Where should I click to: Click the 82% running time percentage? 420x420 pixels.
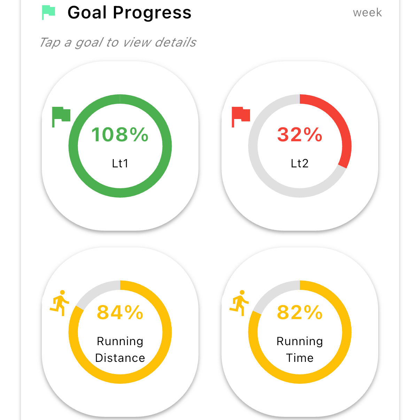click(x=300, y=312)
